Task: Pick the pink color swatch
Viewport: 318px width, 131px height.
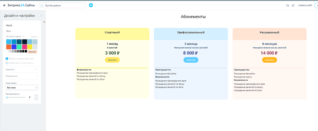Action: coord(25,47)
